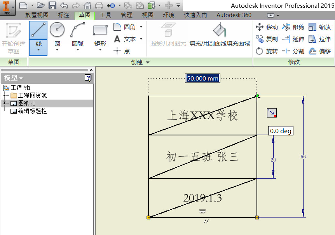
Task: Open the Manage (管理) tab
Action: (127, 15)
